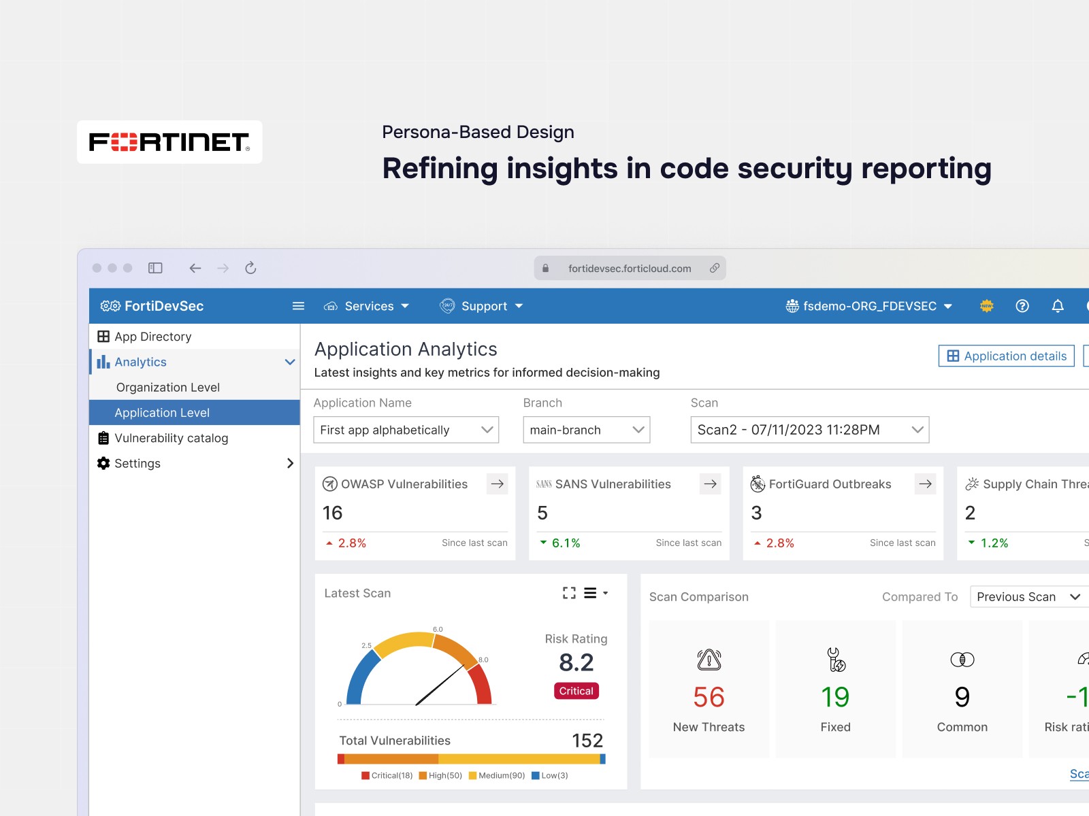Expand Latest Scan card to fullscreen

[569, 593]
